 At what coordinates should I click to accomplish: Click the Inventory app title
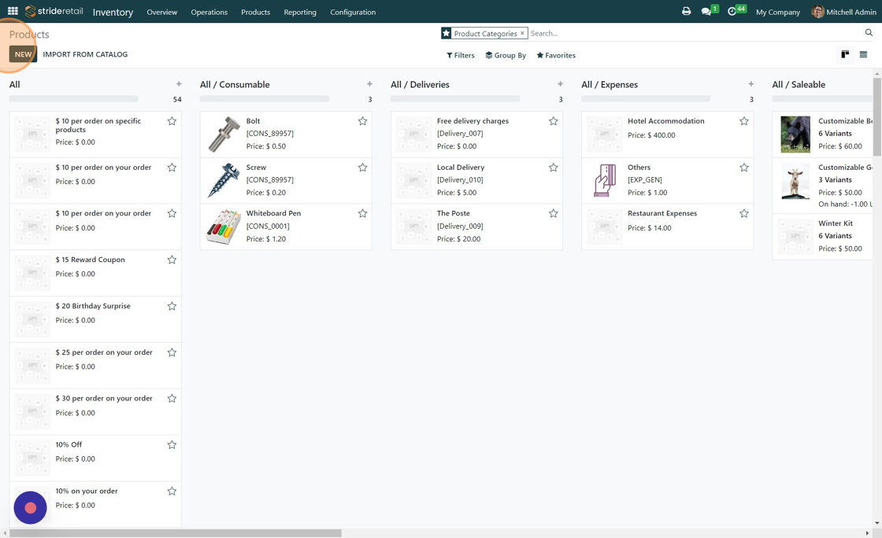pos(113,12)
